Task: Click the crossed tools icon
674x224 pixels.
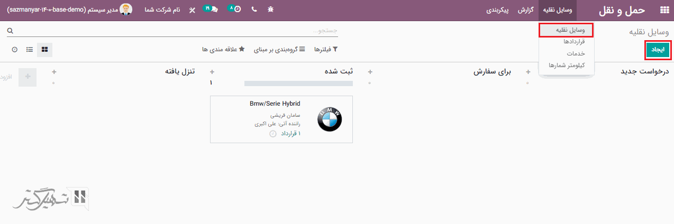Action: (x=192, y=10)
